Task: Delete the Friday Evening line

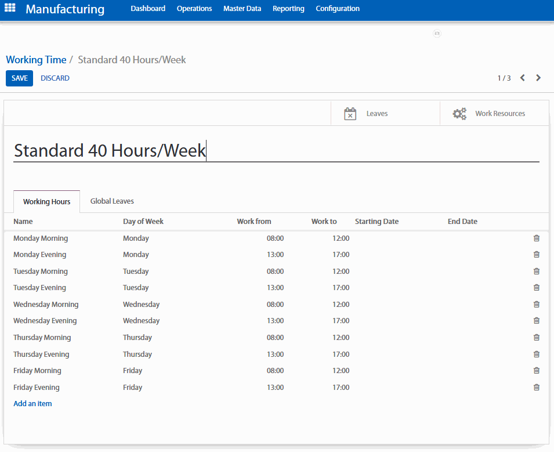Action: coord(536,388)
